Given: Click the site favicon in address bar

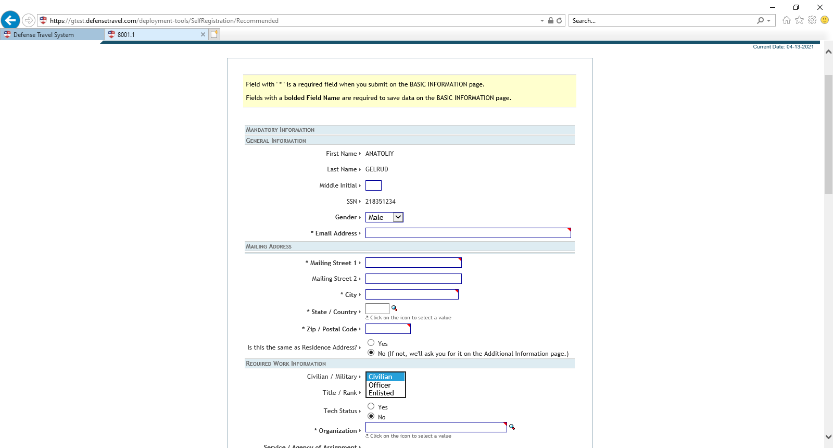Looking at the screenshot, I should [43, 20].
